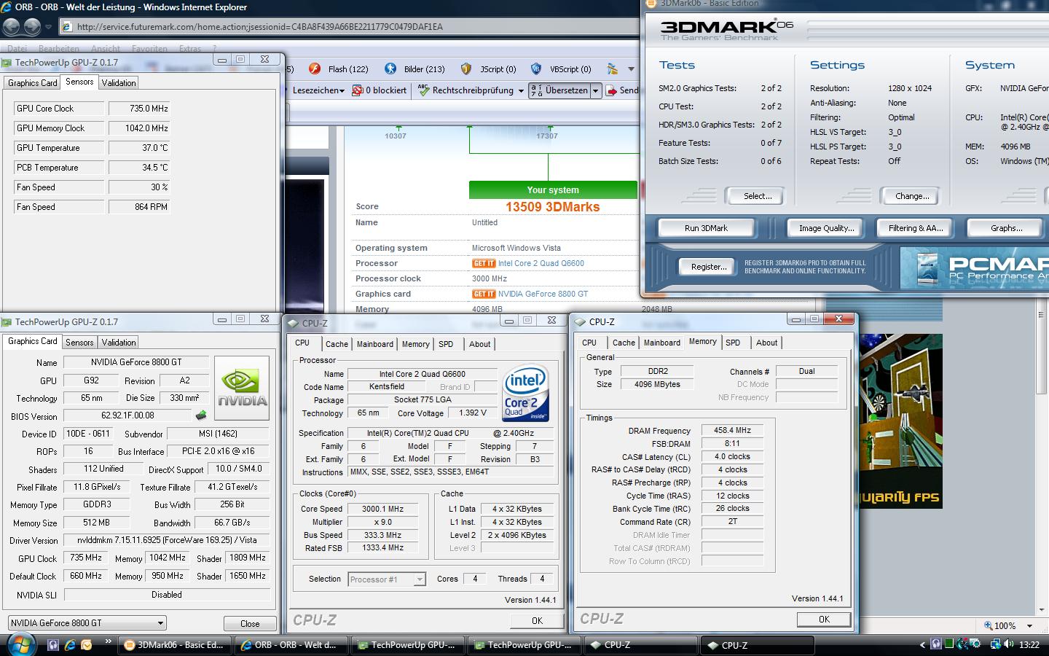The image size is (1049, 656).
Task: Click the first quick launch icon after Start
Action: [53, 645]
